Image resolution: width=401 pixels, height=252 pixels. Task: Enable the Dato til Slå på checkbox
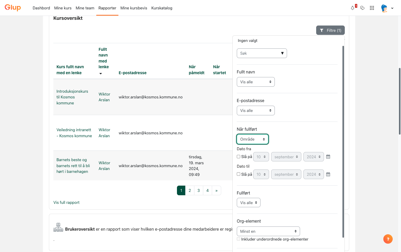[x=238, y=174]
